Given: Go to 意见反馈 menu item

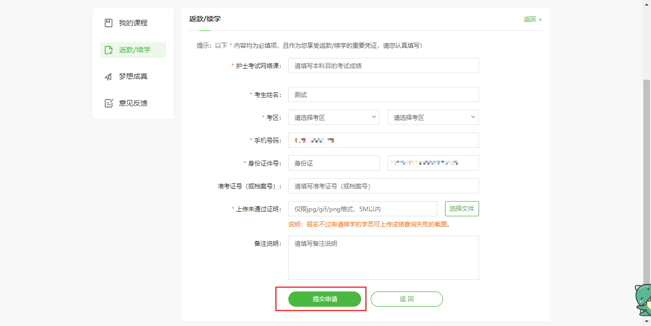Looking at the screenshot, I should [x=133, y=103].
